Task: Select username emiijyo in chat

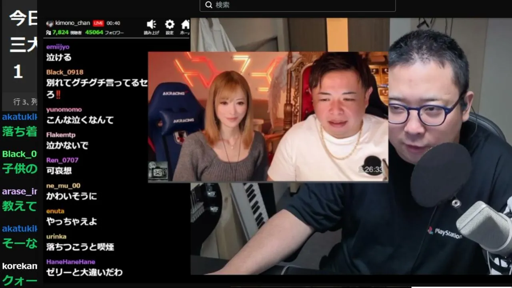Action: 58,47
